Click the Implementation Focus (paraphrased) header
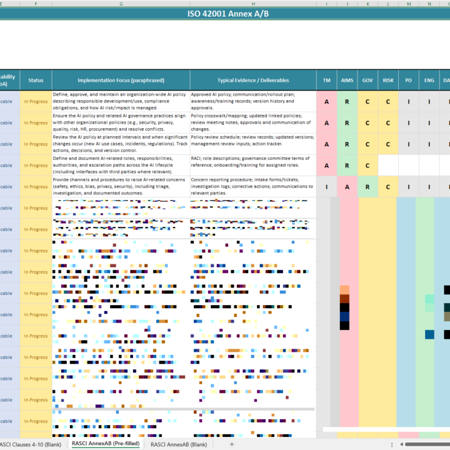450x450 pixels. click(x=121, y=81)
